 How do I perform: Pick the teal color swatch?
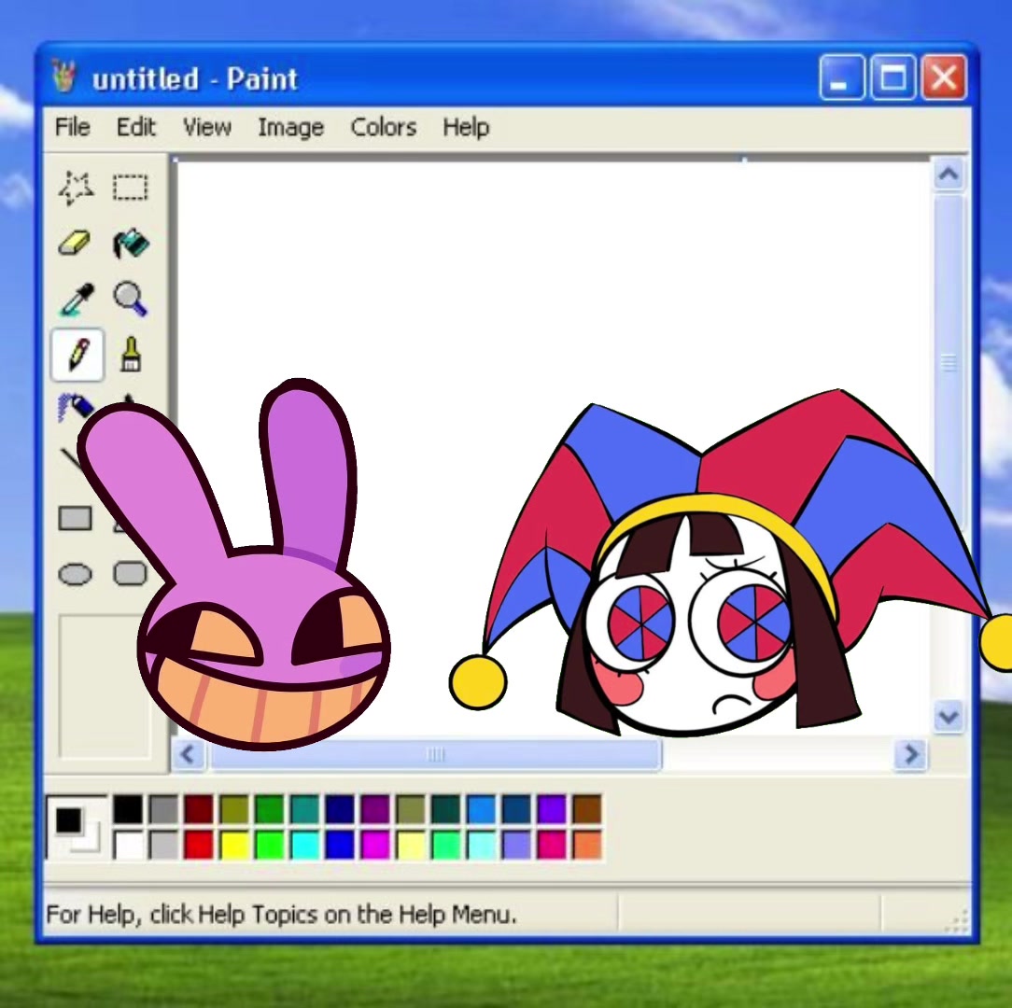(304, 809)
